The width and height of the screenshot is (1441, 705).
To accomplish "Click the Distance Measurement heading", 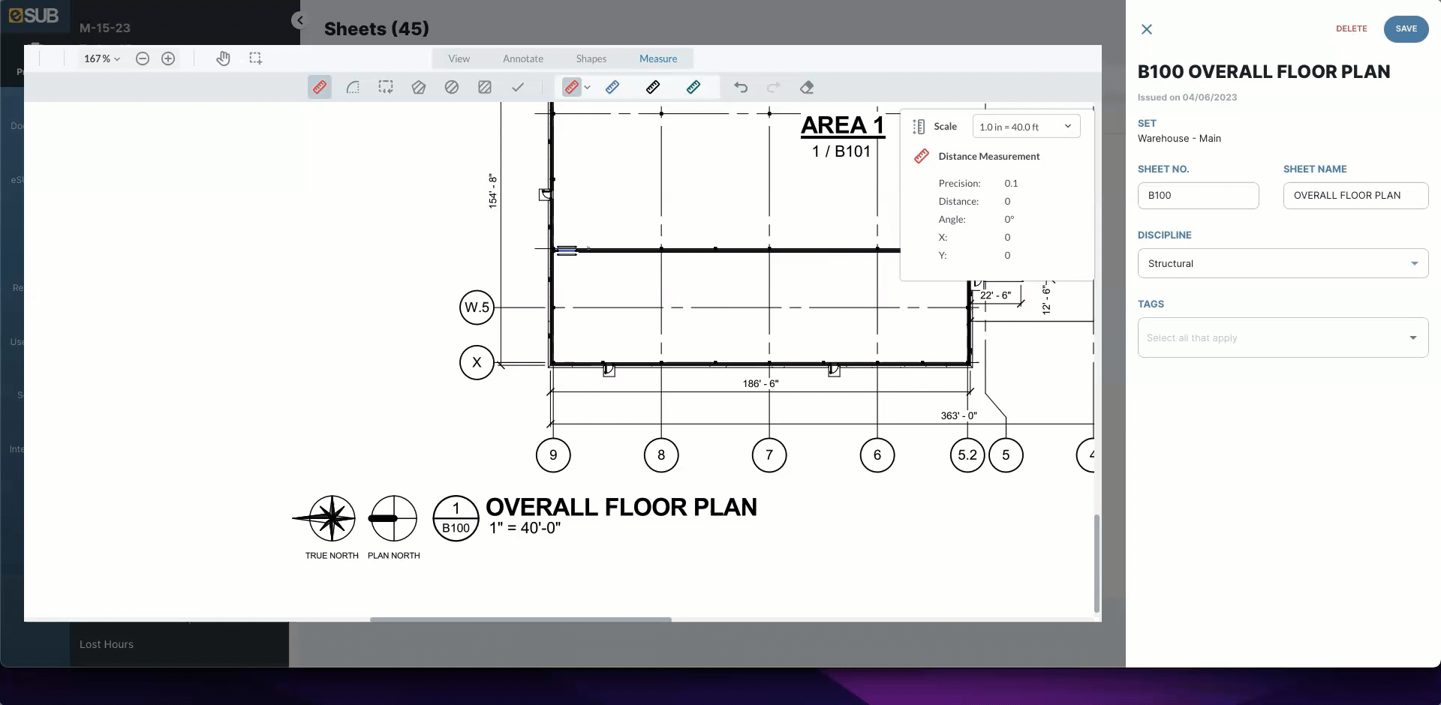I will click(989, 156).
